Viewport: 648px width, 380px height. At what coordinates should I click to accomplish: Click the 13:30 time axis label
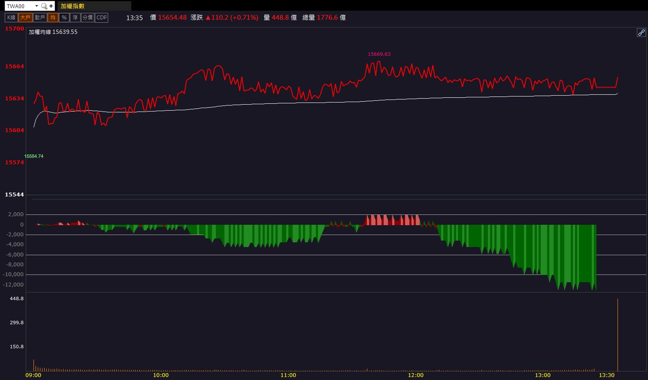[x=606, y=375]
